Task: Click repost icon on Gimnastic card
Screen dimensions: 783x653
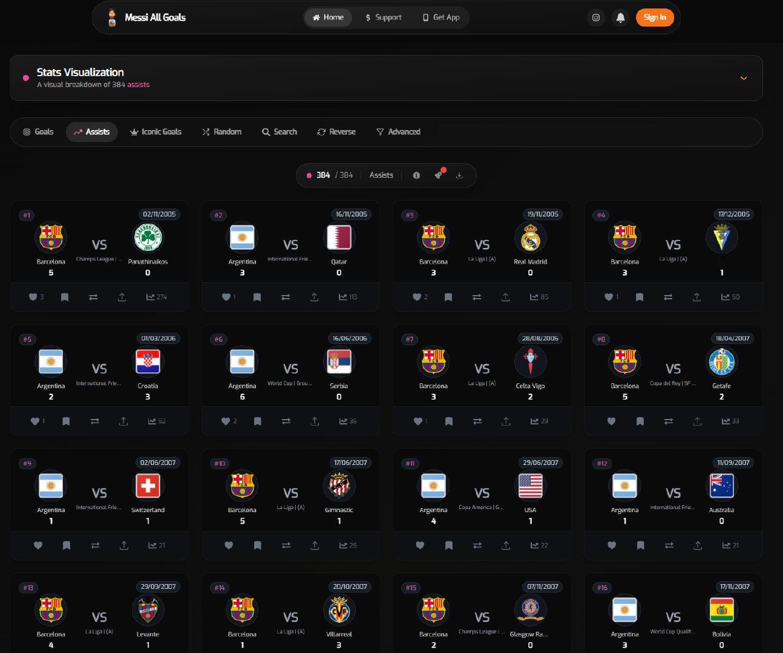Action: click(286, 545)
